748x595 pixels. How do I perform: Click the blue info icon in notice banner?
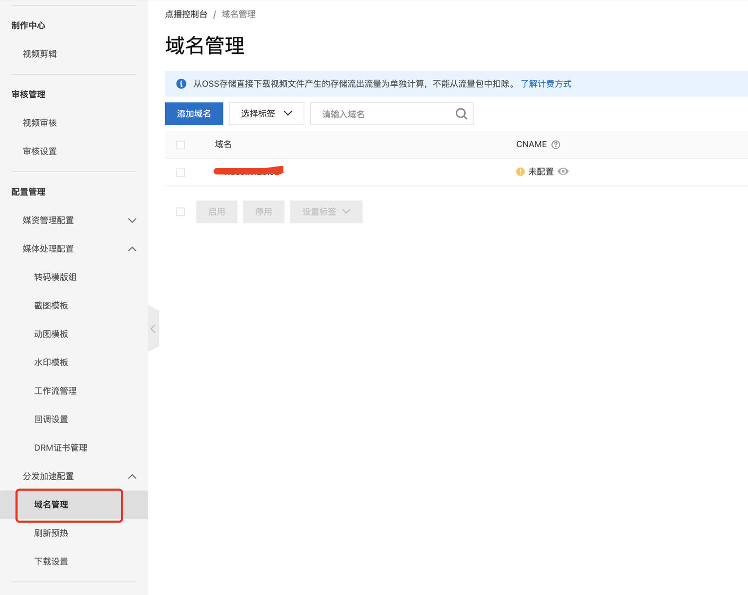tap(181, 84)
